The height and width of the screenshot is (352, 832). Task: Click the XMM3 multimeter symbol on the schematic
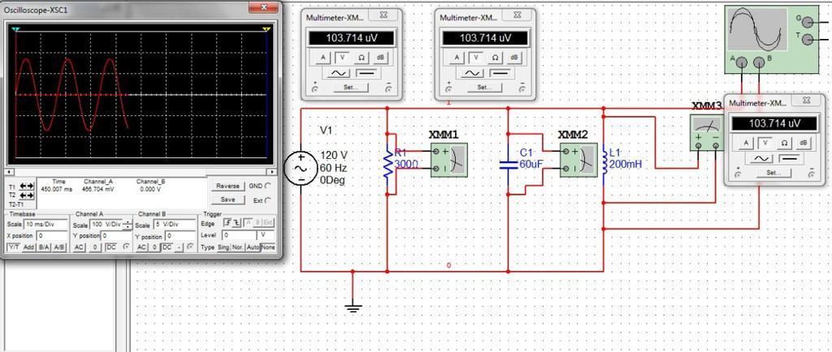(707, 132)
